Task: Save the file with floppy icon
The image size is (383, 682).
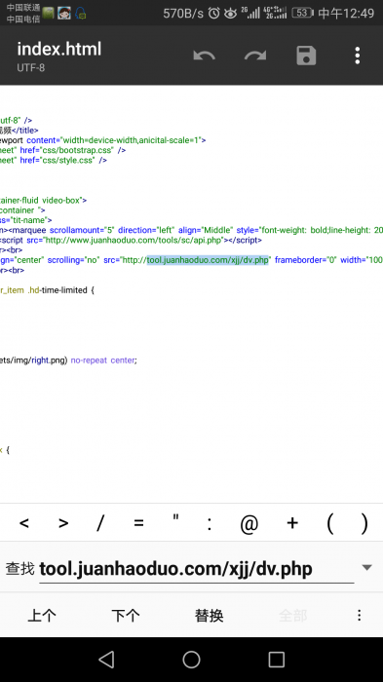Action: pos(306,56)
